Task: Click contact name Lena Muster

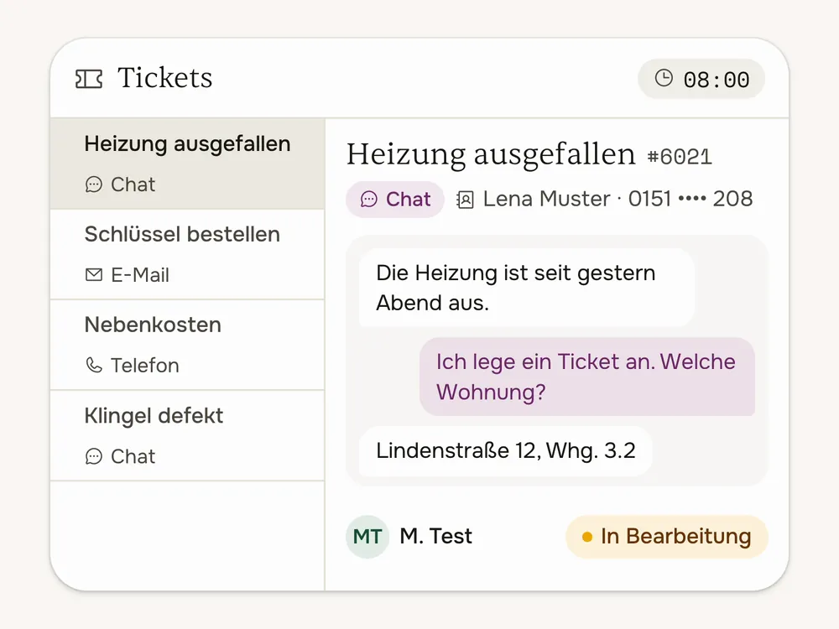Action: pyautogui.click(x=546, y=199)
